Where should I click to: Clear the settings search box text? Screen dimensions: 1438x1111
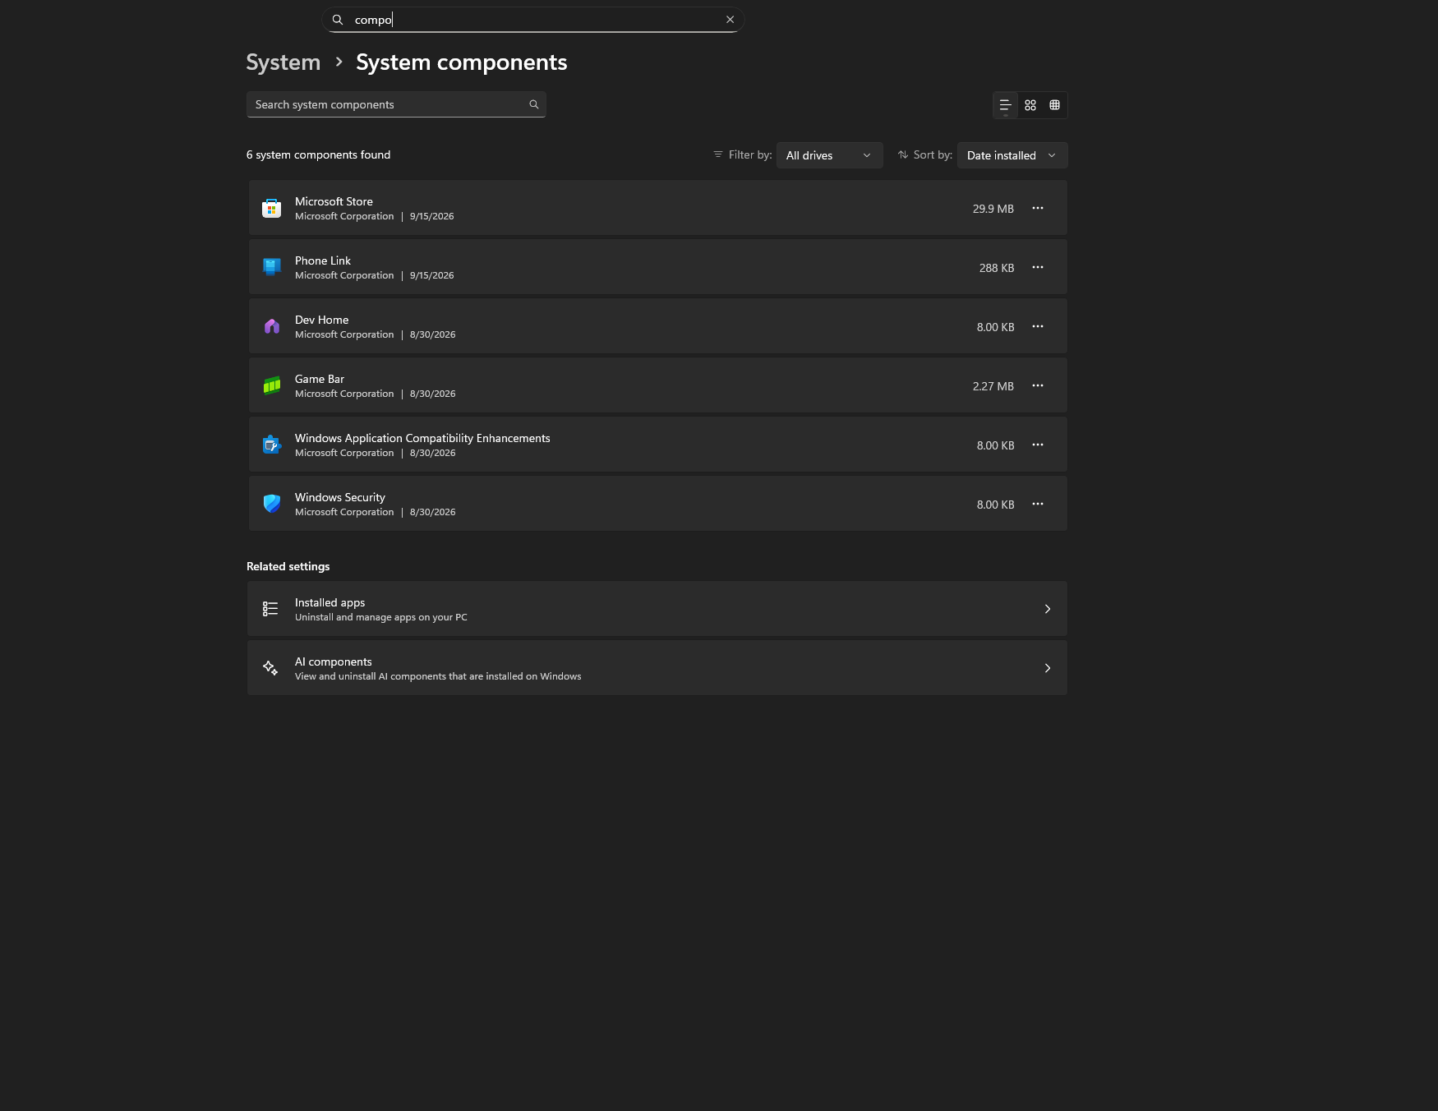coord(730,20)
